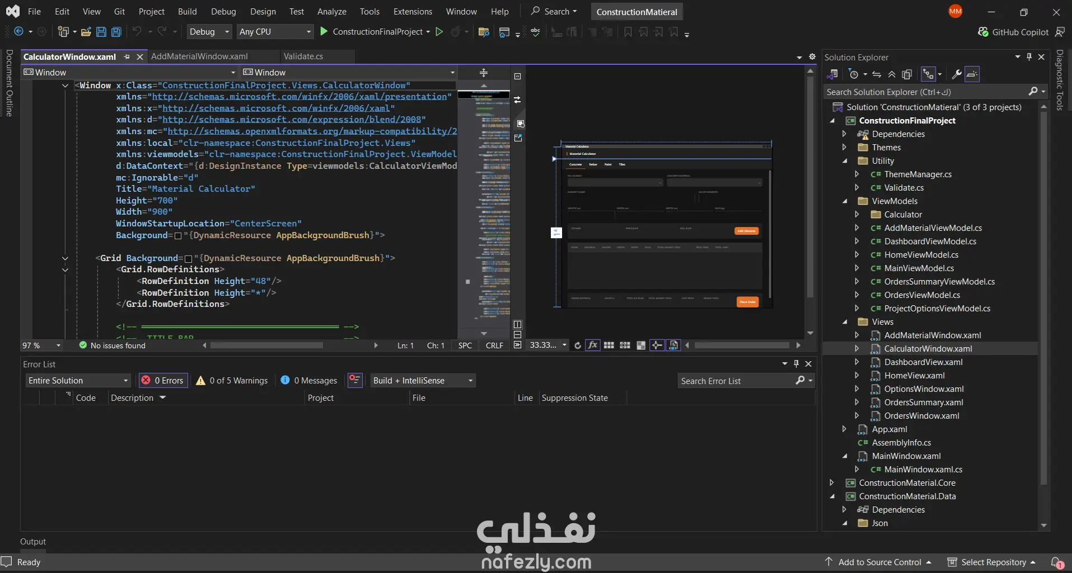
Task: Click the Undo arrow icon
Action: [137, 32]
